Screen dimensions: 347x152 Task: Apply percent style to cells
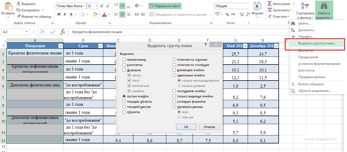227,14
